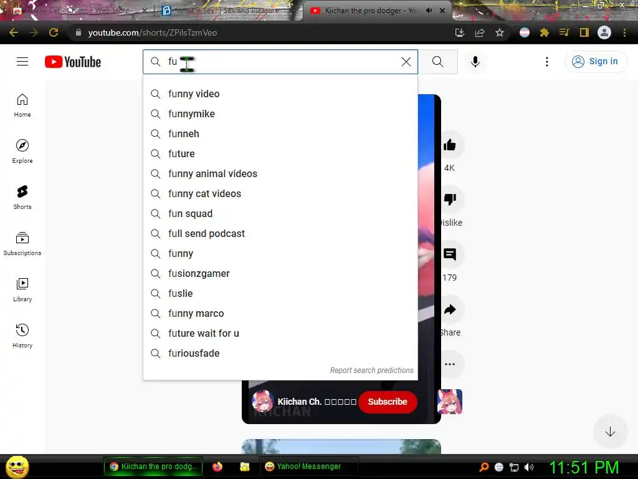Select the "fusionzgamer" suggestion
This screenshot has width=638, height=479.
280,274
